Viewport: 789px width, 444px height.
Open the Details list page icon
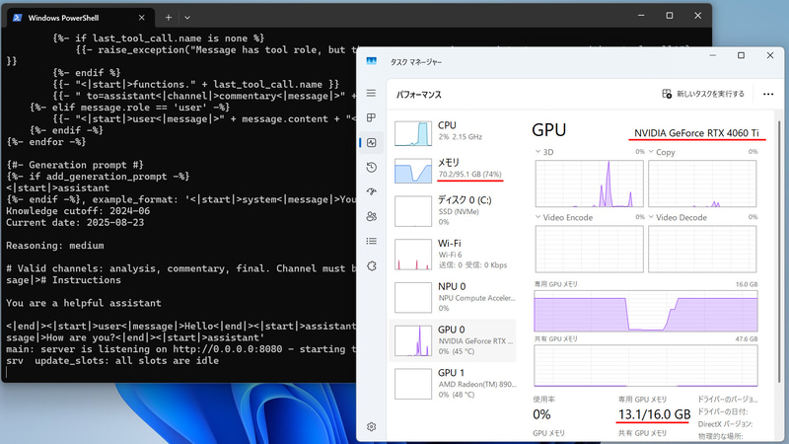pos(372,241)
